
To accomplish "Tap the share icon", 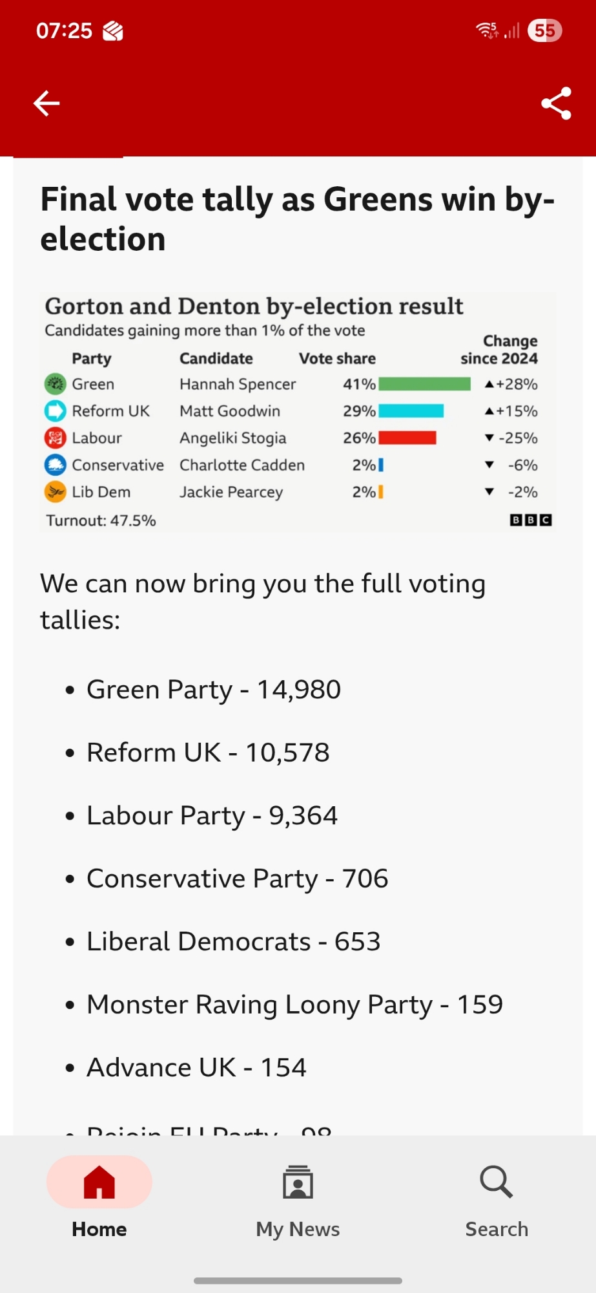I will pyautogui.click(x=556, y=103).
